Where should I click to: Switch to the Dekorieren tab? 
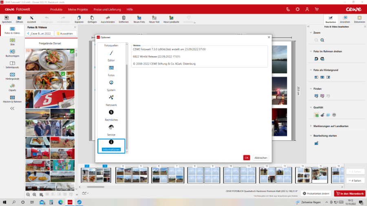tap(359, 19)
